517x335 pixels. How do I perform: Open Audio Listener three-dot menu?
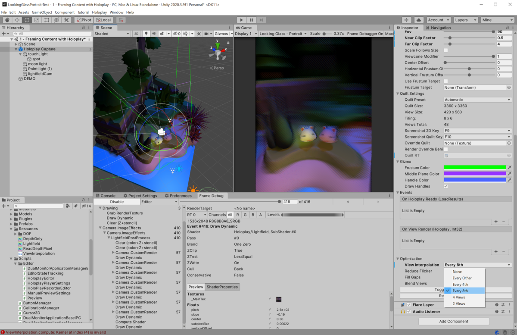pyautogui.click(x=510, y=311)
